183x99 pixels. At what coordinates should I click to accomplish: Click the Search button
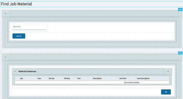pos(19,36)
